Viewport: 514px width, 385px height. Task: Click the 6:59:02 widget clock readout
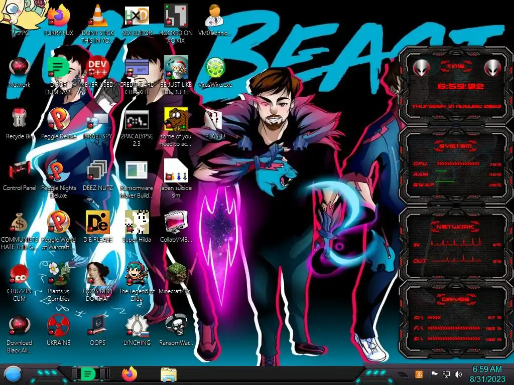pyautogui.click(x=460, y=86)
